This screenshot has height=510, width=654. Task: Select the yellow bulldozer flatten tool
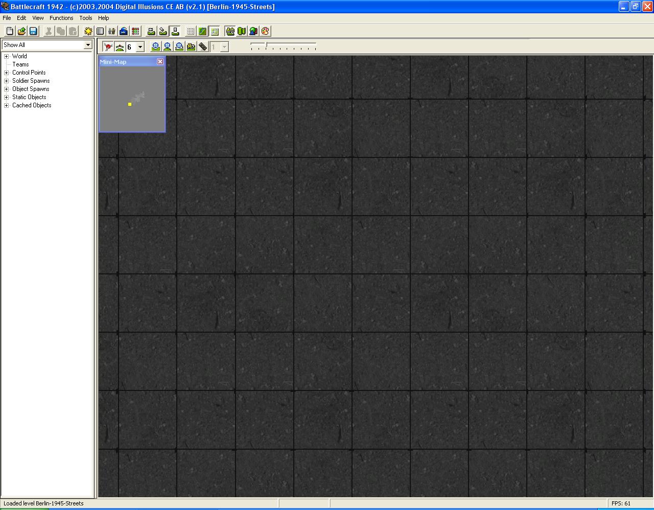click(191, 47)
